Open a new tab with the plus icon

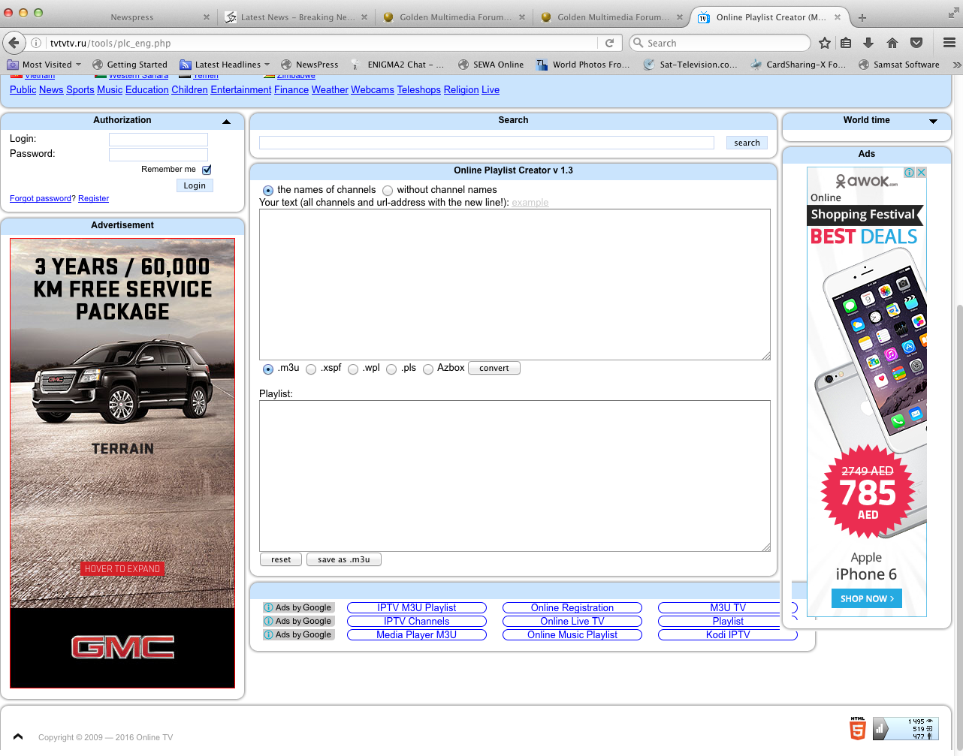862,17
